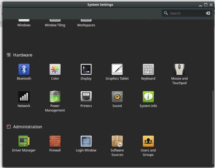Open Graphics Tablet settings
The width and height of the screenshot is (215, 168).
click(x=117, y=69)
